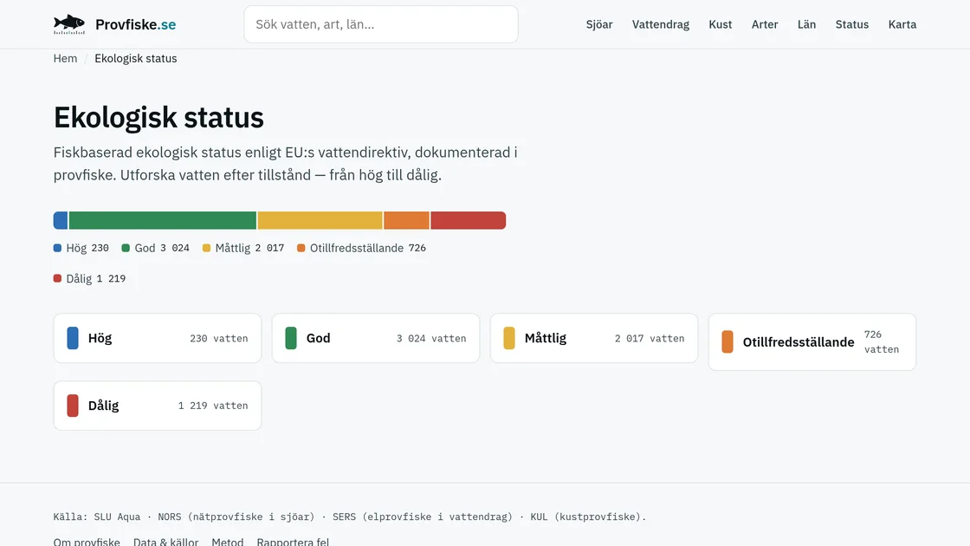Open the Rapportera fel footer link
The width and height of the screenshot is (970, 546).
(x=293, y=541)
